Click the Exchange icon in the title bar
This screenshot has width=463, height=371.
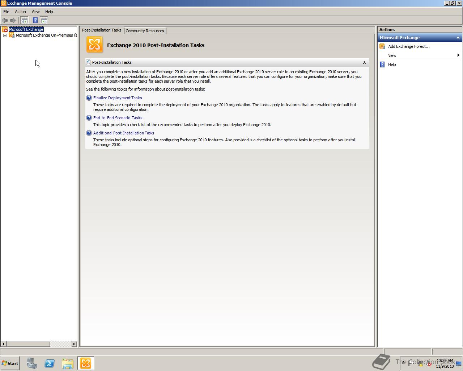coord(3,3)
